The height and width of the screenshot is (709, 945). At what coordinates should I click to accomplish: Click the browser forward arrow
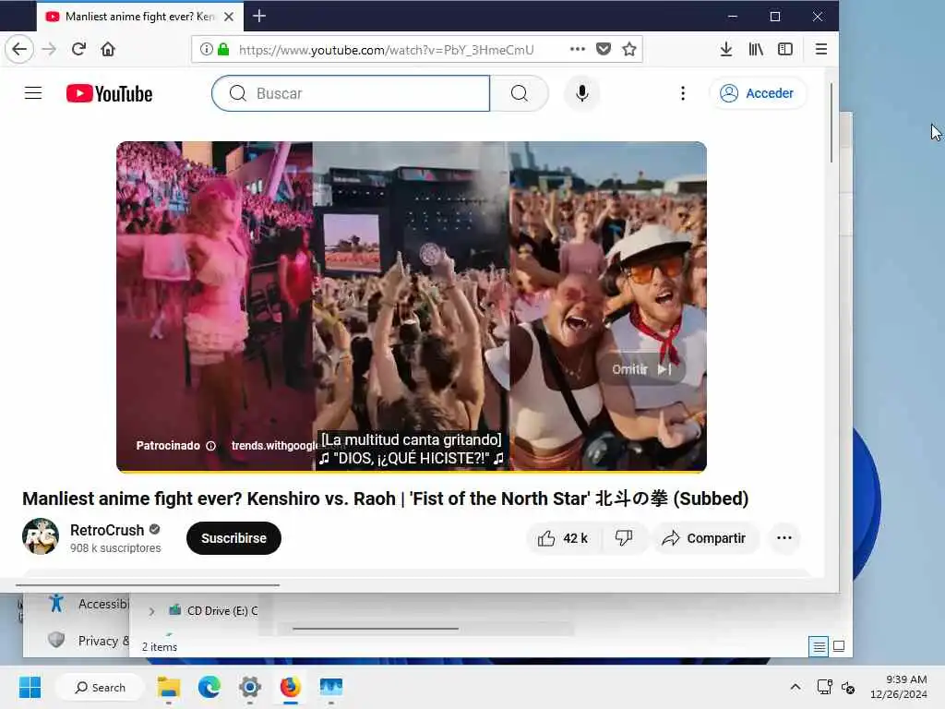pyautogui.click(x=50, y=49)
